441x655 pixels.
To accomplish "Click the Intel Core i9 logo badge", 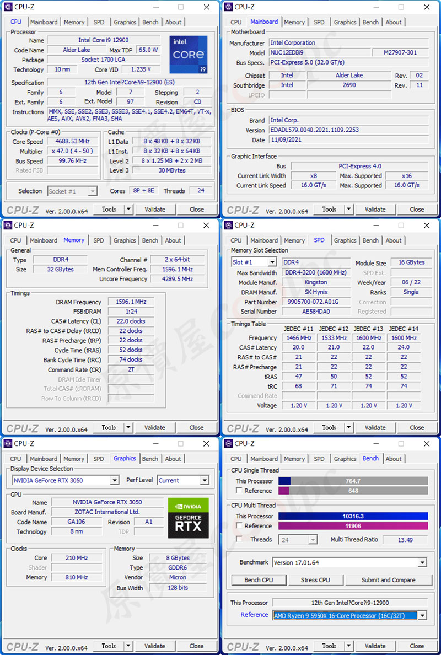I will pyautogui.click(x=189, y=55).
